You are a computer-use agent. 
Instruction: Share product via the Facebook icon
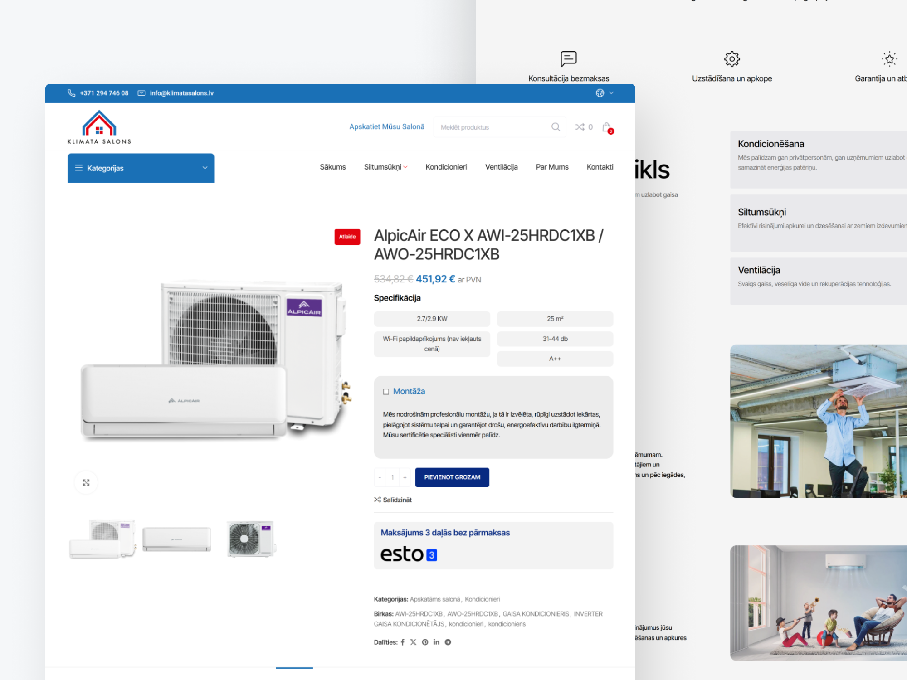(x=402, y=642)
